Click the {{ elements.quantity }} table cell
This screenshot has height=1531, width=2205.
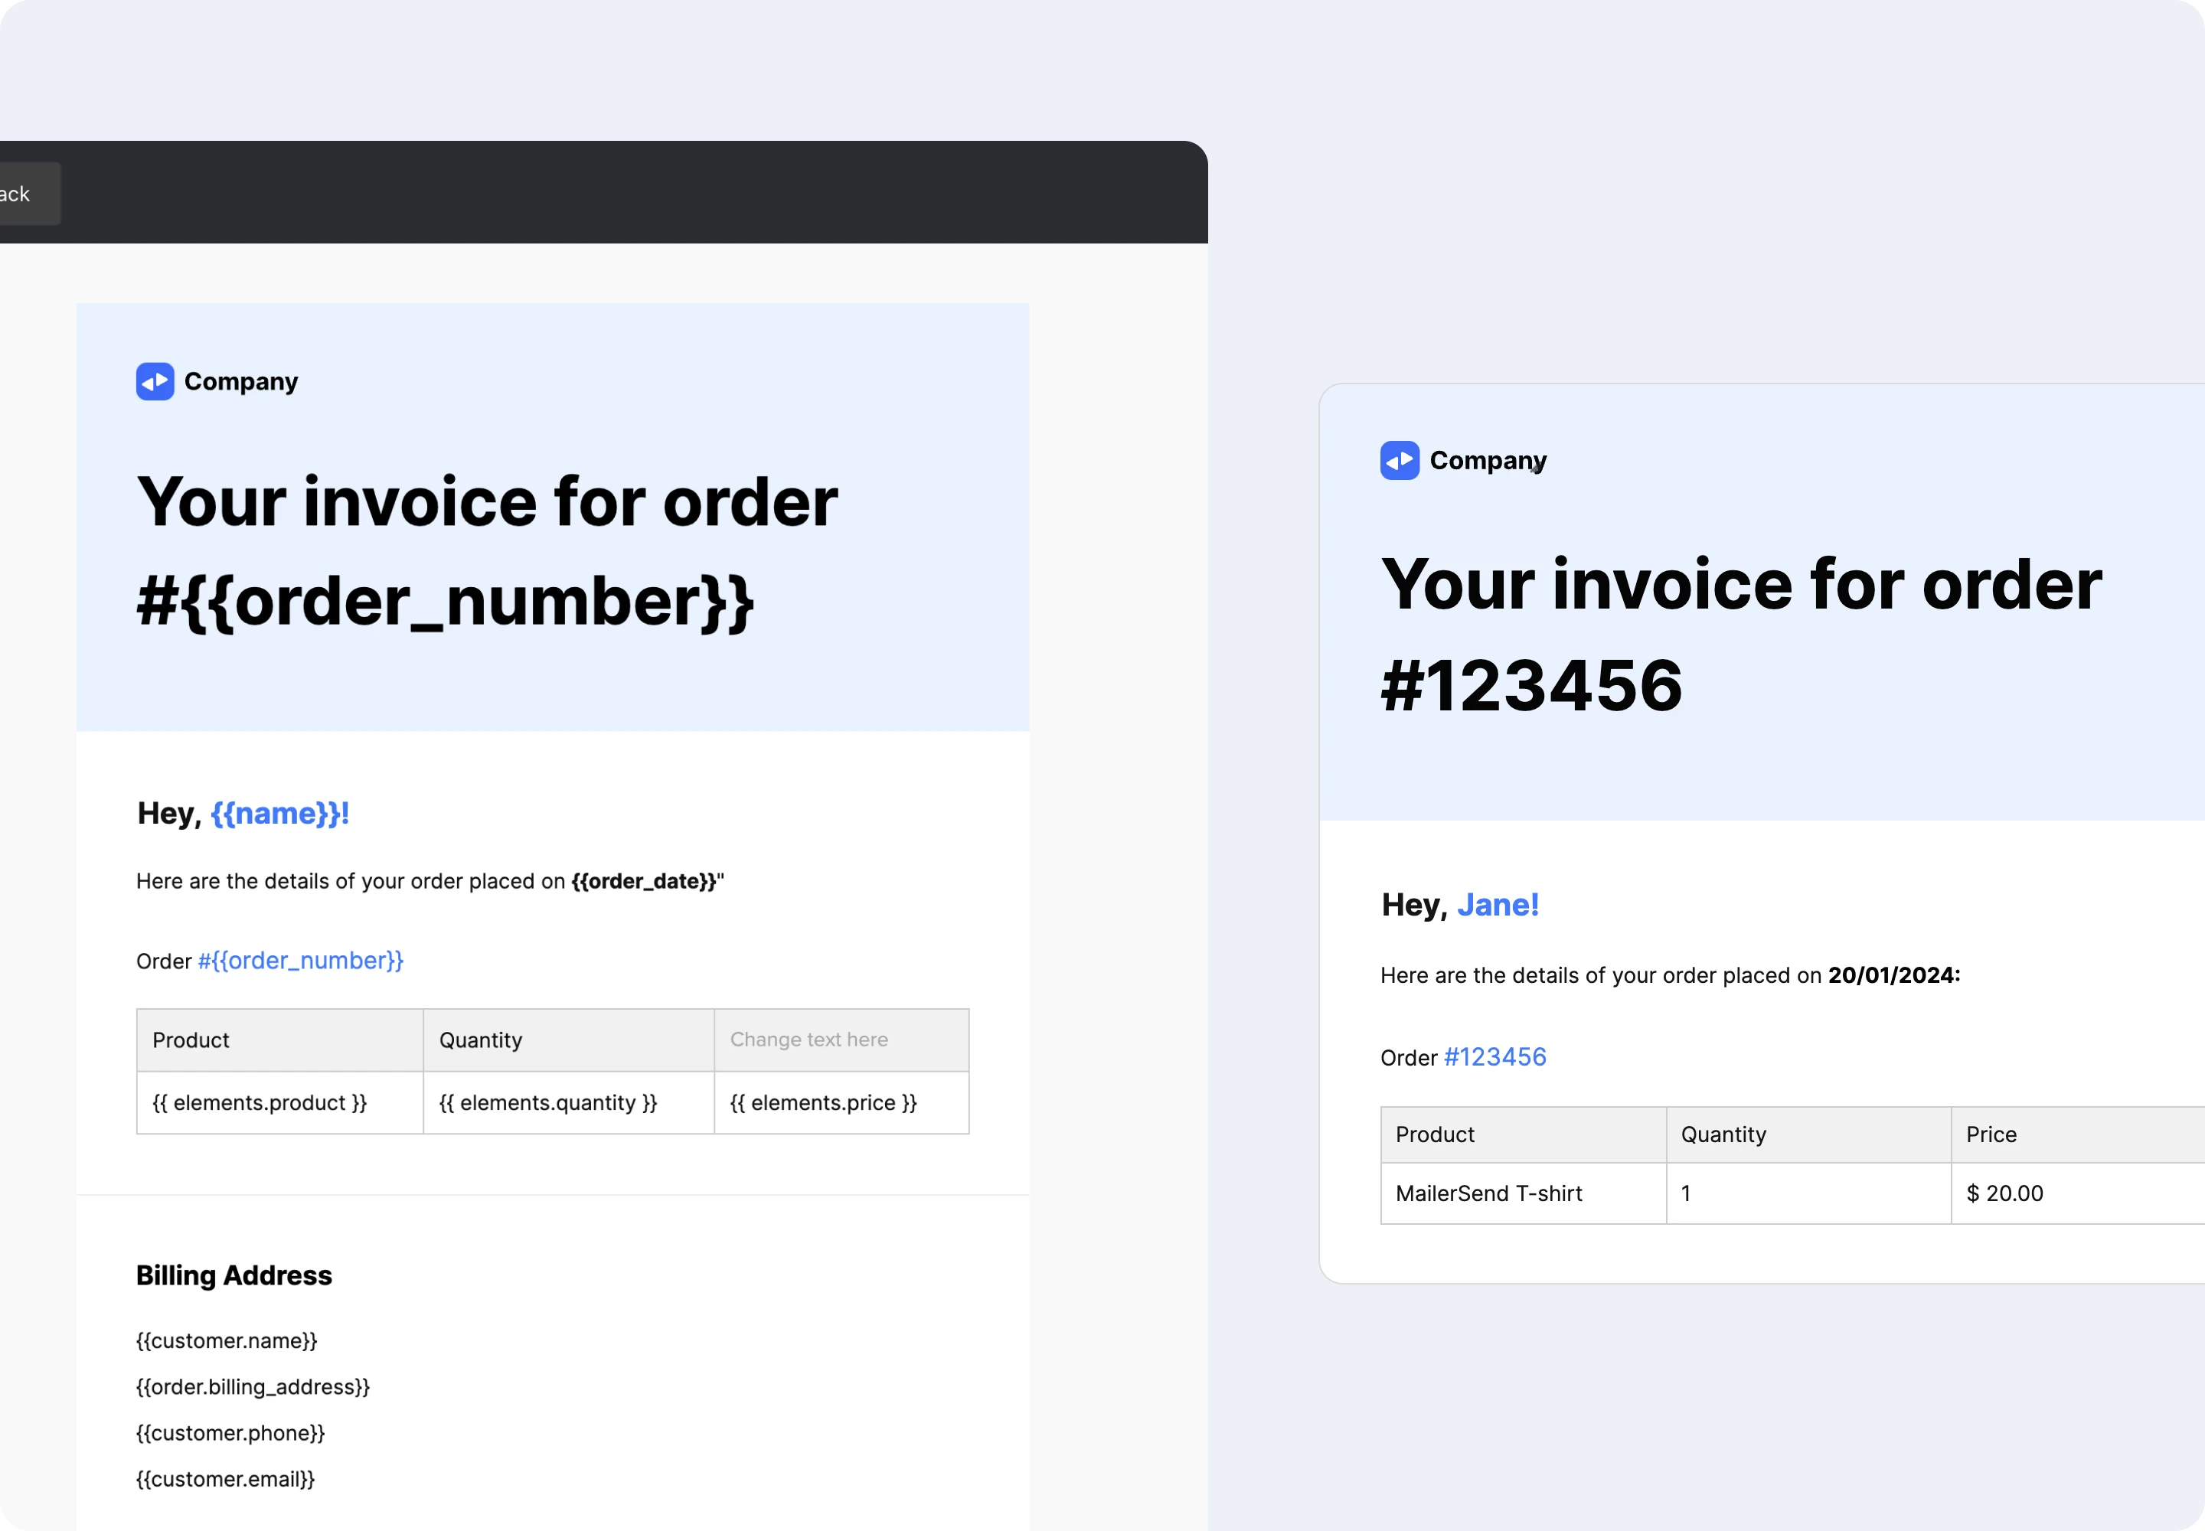point(569,1103)
